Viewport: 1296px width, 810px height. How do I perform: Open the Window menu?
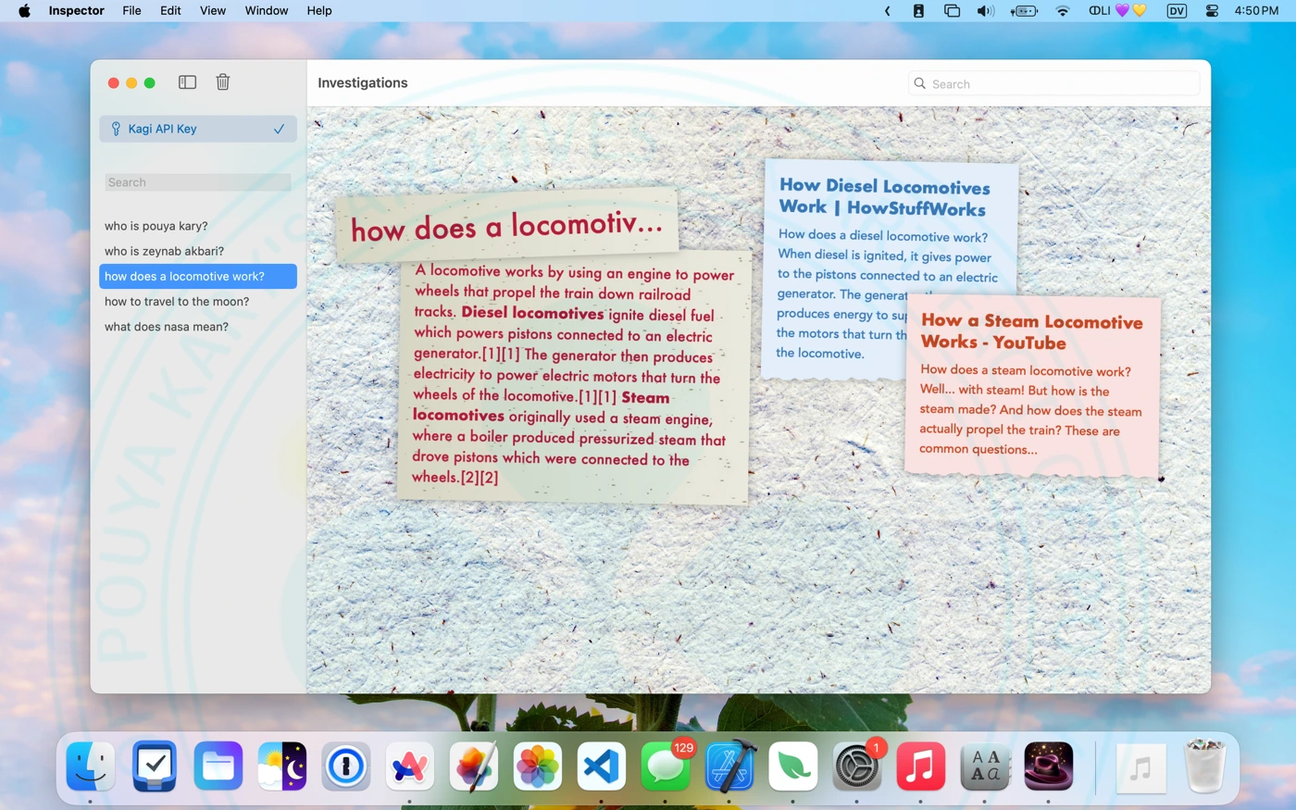click(x=267, y=11)
